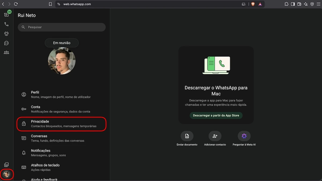Open the Leo AI sparkle icon
Viewport: 322px width, 181px height.
point(306,4)
